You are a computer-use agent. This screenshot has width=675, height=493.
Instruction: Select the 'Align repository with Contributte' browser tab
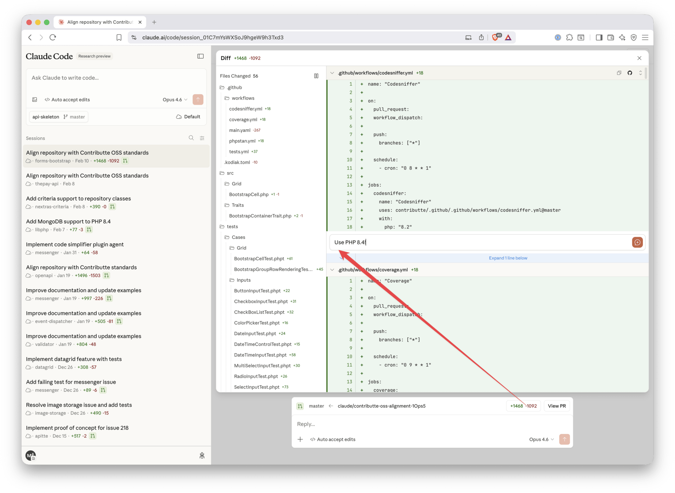click(x=99, y=22)
